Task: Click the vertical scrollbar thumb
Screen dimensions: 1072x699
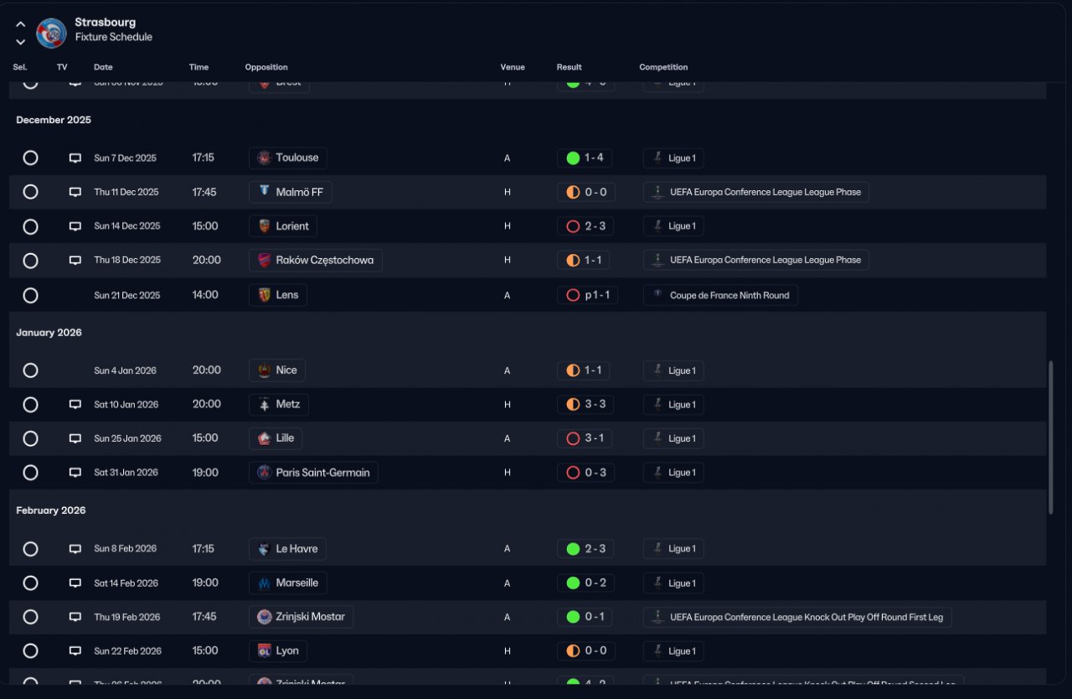Action: [1051, 438]
